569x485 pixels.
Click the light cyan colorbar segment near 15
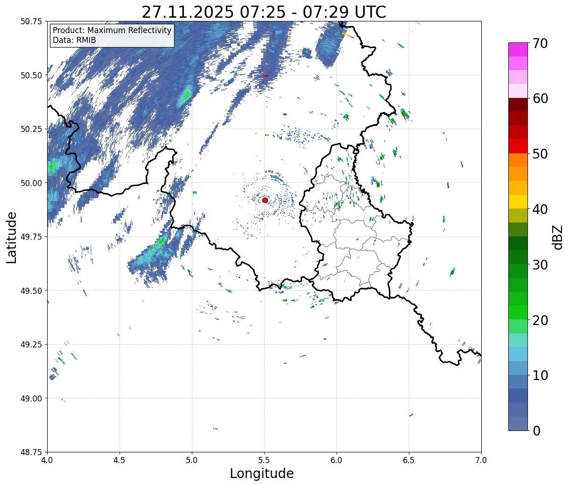518,340
